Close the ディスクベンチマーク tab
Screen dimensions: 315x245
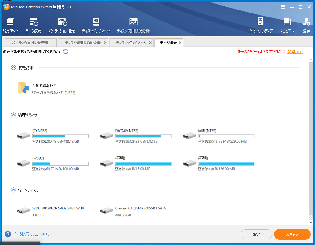coord(150,43)
